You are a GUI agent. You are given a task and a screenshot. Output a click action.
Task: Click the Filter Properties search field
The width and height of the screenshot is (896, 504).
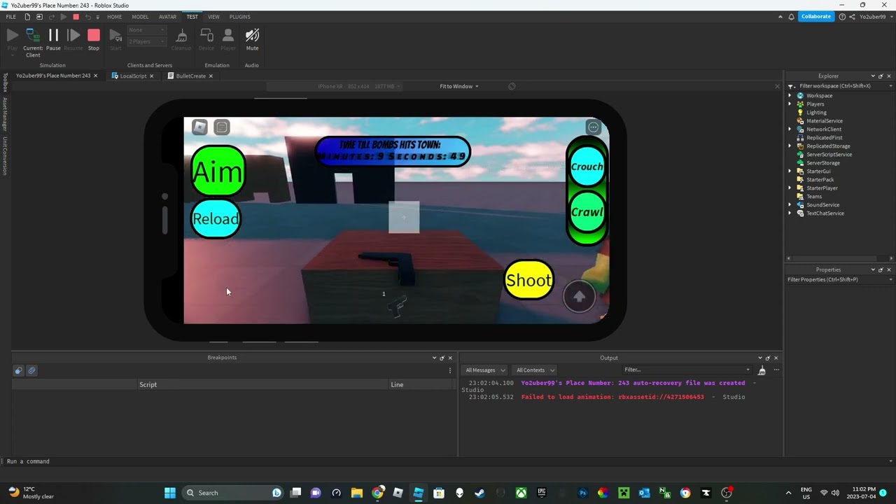coord(839,279)
